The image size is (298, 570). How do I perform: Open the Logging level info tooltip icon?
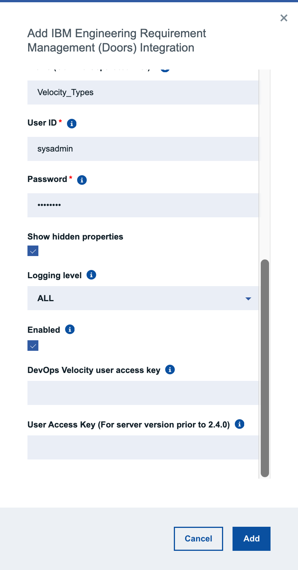(x=91, y=275)
